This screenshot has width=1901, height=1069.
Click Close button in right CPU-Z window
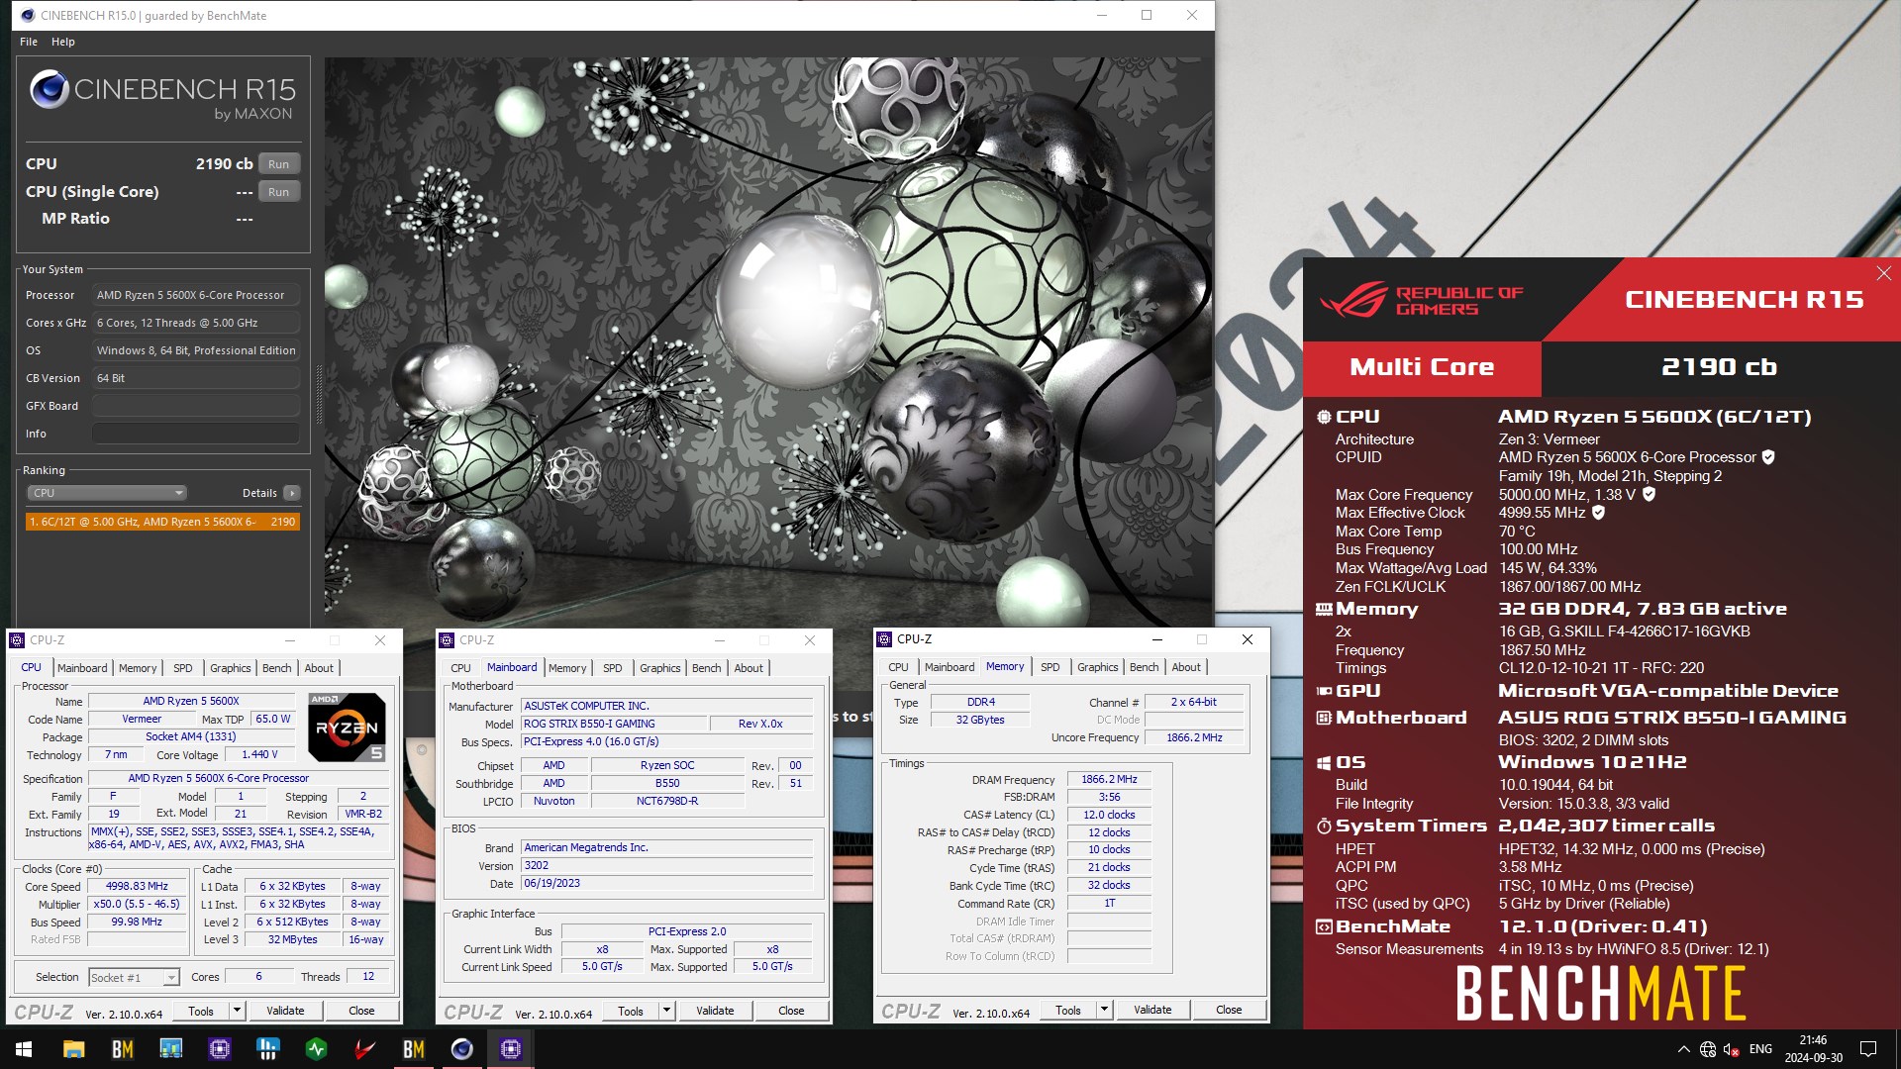point(1229,1010)
